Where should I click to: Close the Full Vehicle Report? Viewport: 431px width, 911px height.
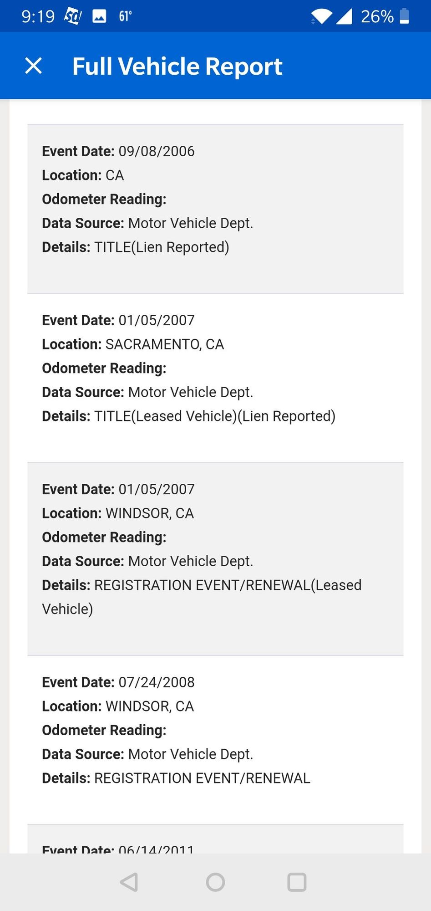click(33, 66)
